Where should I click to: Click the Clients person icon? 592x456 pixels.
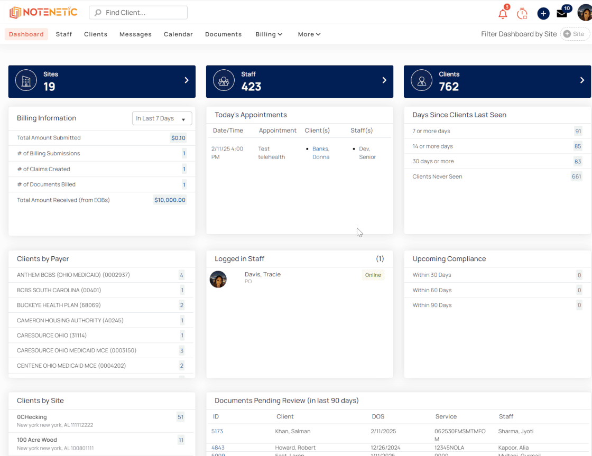coord(422,80)
